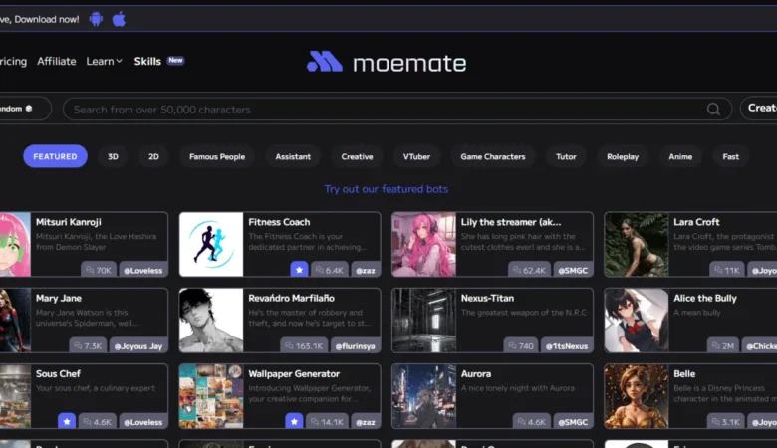Click the 11K chat count on Lara Croft

point(727,270)
